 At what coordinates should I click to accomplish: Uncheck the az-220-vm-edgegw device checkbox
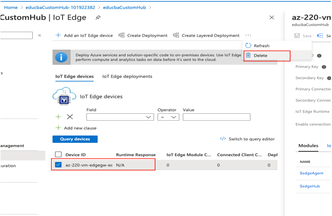pyautogui.click(x=58, y=165)
